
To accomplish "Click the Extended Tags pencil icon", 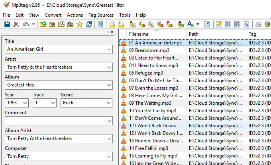I will pyautogui.click(x=207, y=24).
